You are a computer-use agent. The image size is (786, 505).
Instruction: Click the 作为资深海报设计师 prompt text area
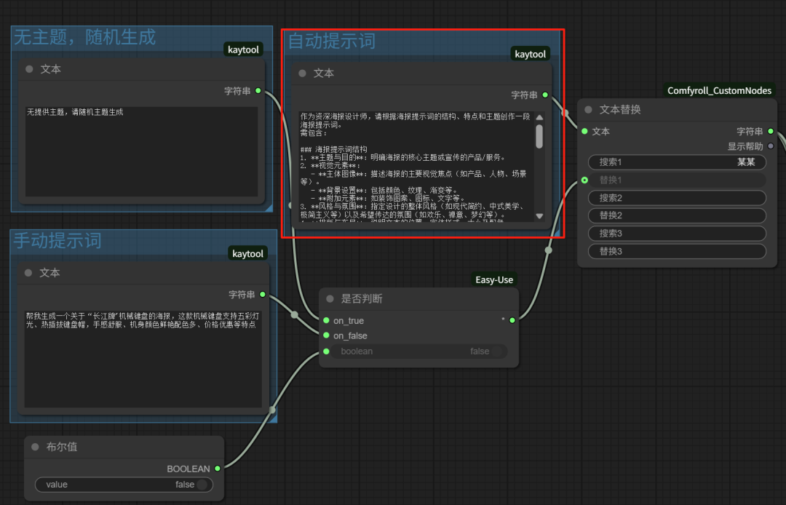click(416, 167)
